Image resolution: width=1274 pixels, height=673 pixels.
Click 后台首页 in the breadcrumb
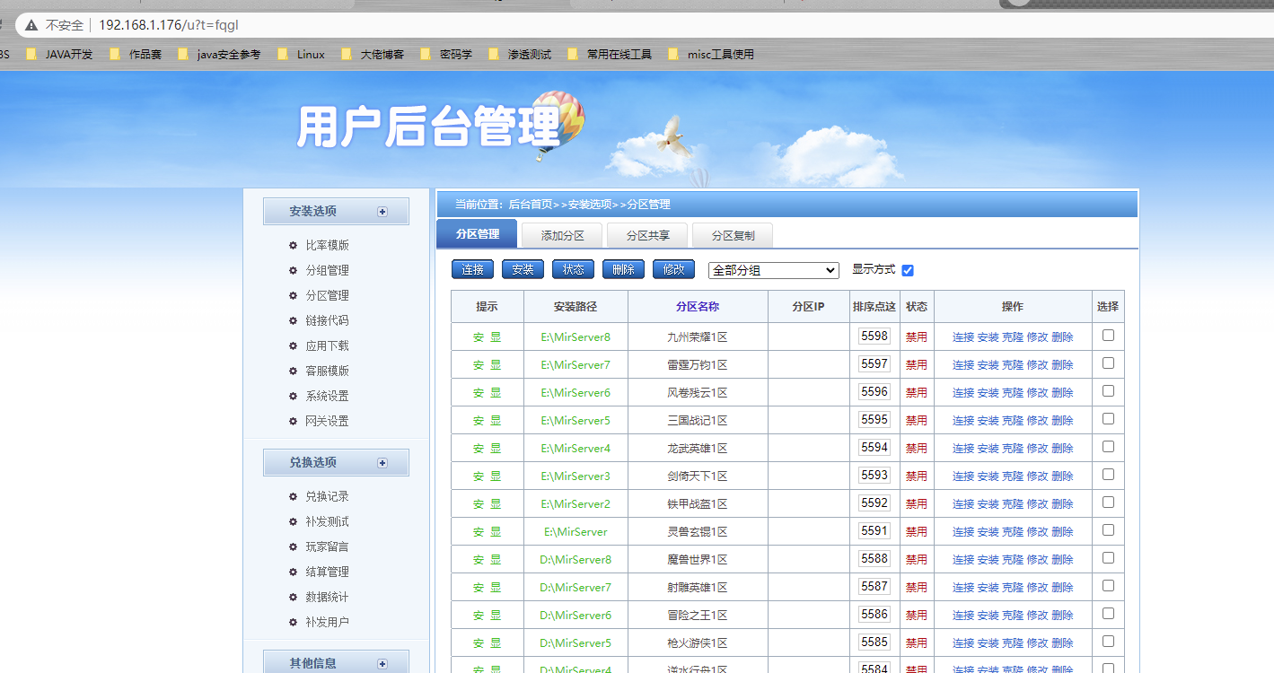[x=530, y=205]
